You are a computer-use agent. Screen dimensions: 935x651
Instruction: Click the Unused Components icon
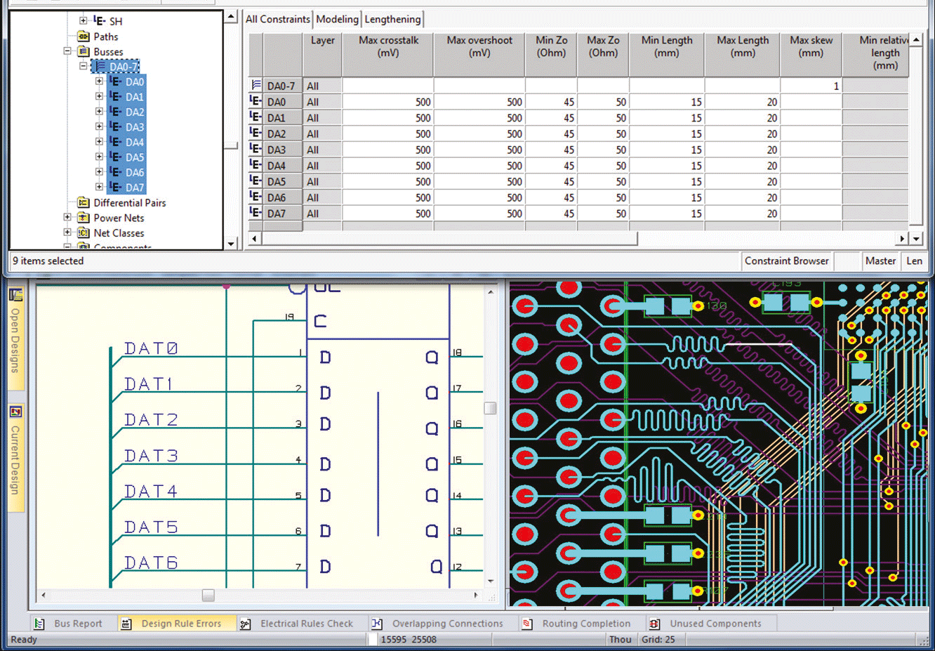click(x=654, y=624)
